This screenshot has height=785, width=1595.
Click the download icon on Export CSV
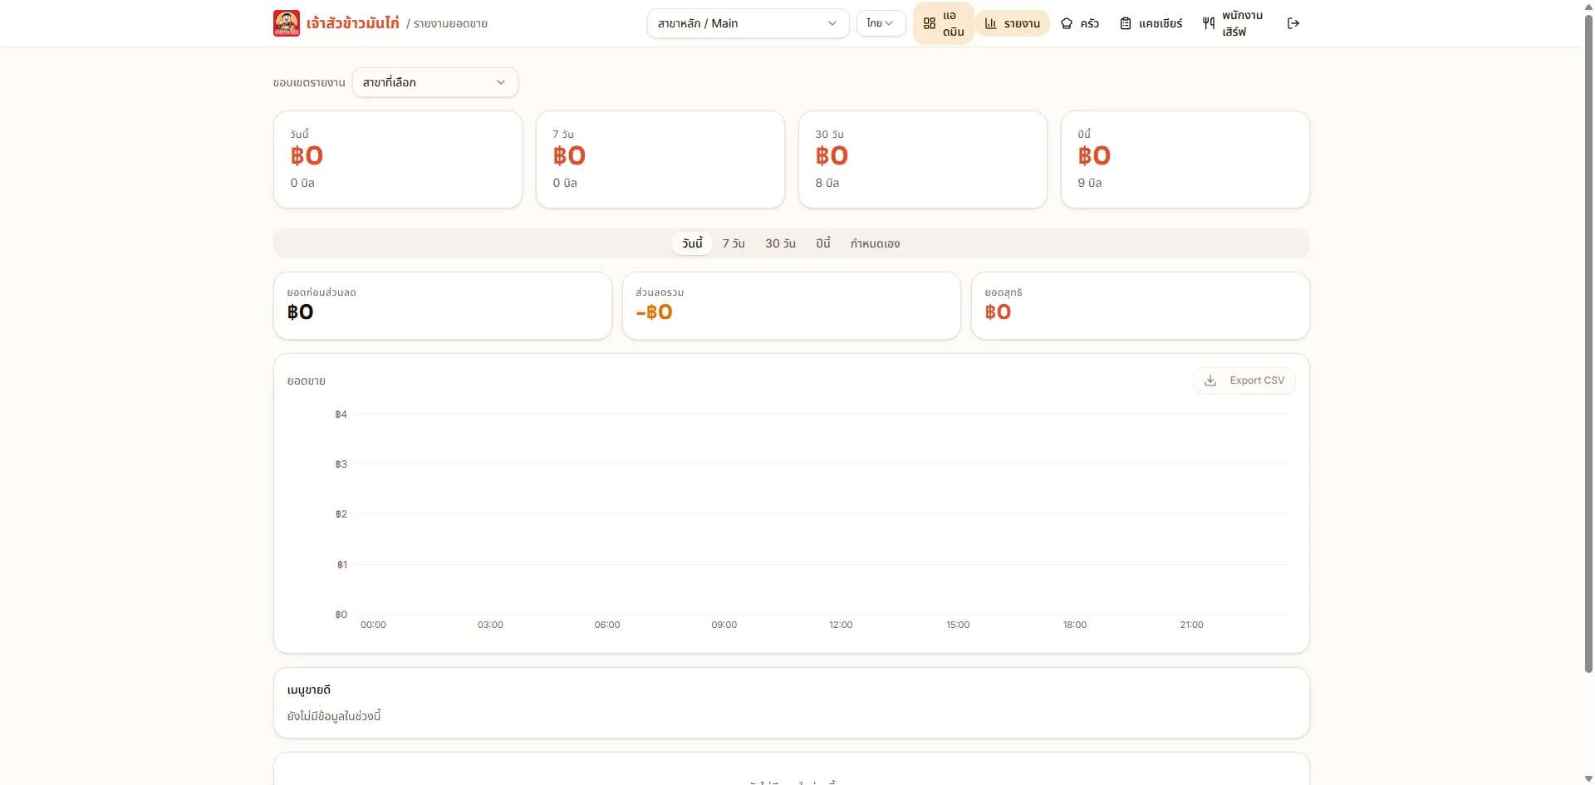(1210, 380)
